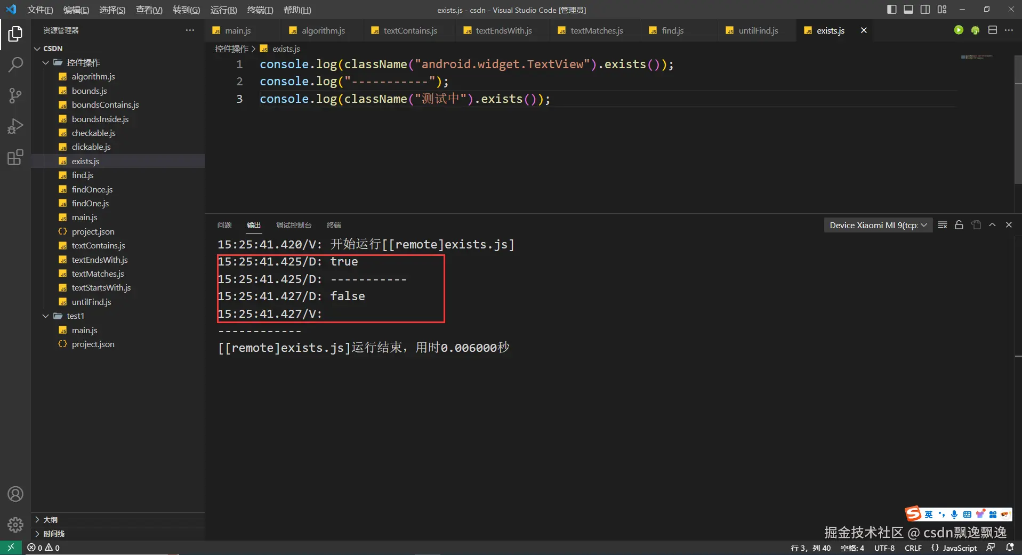
Task: Click the UTF-8 encoding status item
Action: click(884, 548)
